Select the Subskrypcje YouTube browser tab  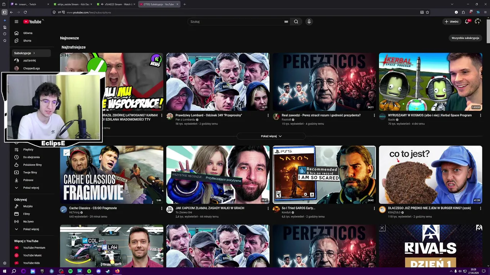tap(159, 4)
